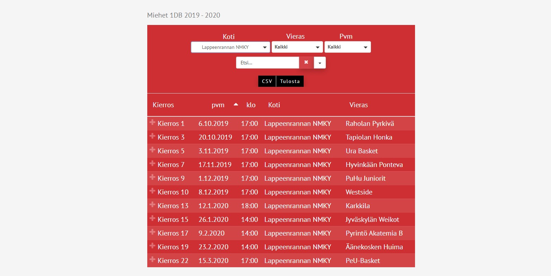Image resolution: width=551 pixels, height=276 pixels.
Task: Click the date 3.11.2019
Action: 213,151
